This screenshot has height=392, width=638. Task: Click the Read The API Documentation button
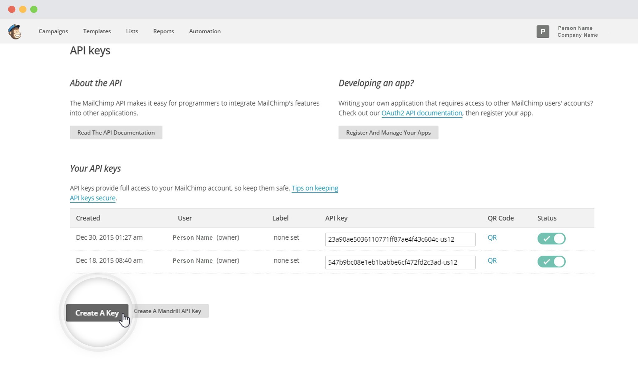[x=116, y=133]
